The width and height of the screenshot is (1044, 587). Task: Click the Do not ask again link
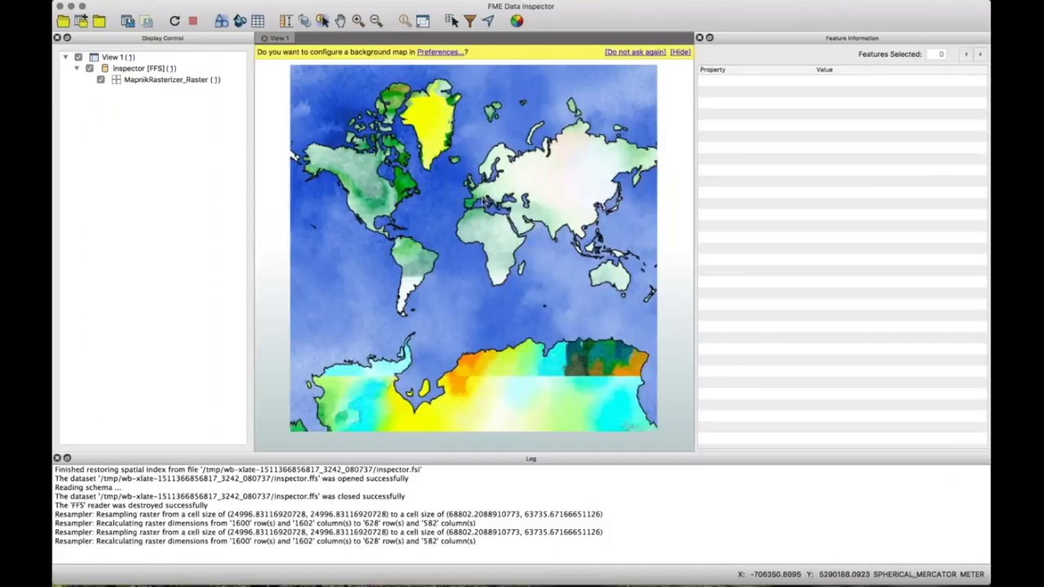click(x=635, y=52)
